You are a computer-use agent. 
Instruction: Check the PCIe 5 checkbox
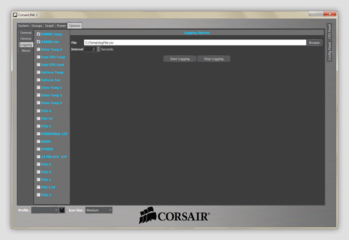pyautogui.click(x=38, y=164)
